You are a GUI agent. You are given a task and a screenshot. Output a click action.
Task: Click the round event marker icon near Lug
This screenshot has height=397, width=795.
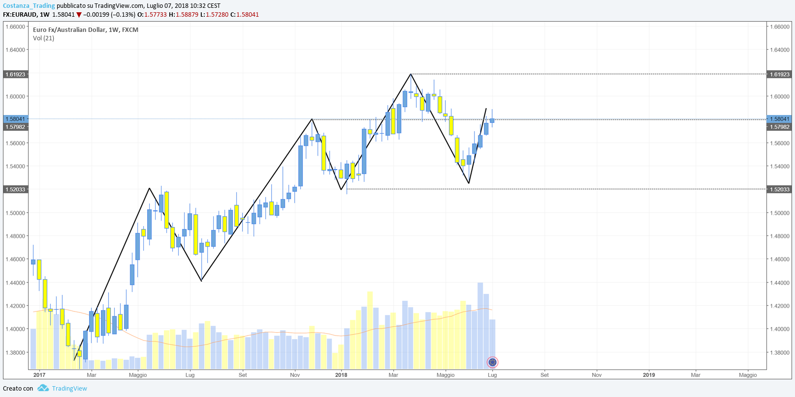pyautogui.click(x=492, y=363)
